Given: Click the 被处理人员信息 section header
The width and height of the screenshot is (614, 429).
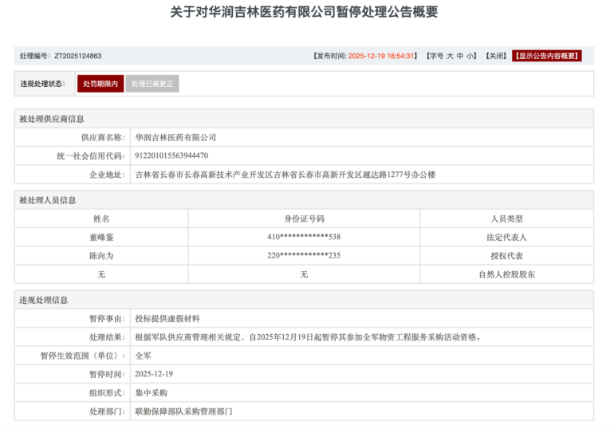Looking at the screenshot, I should (48, 200).
